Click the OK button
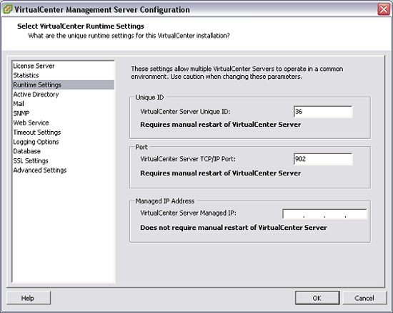This screenshot has width=393, height=313. [x=317, y=298]
